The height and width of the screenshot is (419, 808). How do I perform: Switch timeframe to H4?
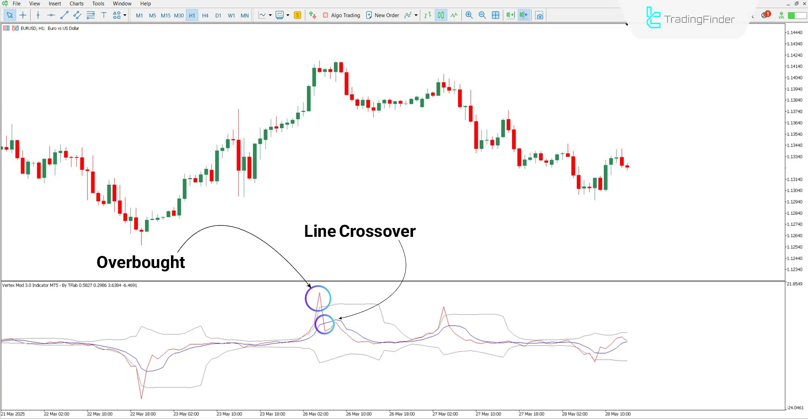pyautogui.click(x=205, y=15)
